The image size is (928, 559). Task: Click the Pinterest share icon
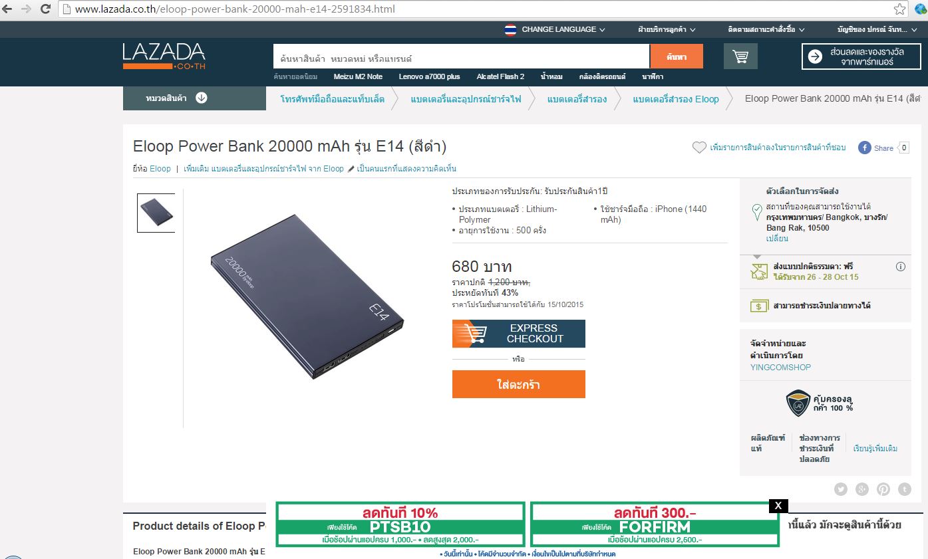coord(883,489)
